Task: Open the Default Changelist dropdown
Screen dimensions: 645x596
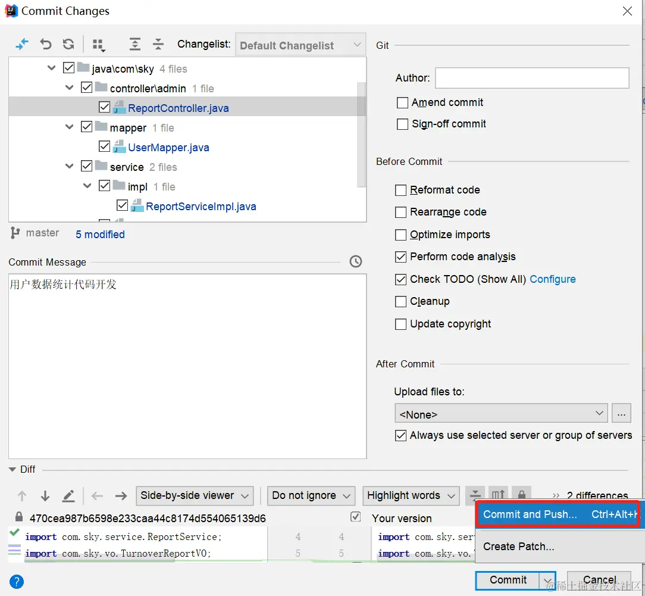Action: (300, 45)
